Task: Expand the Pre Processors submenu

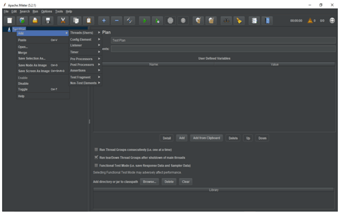Action: click(85, 59)
